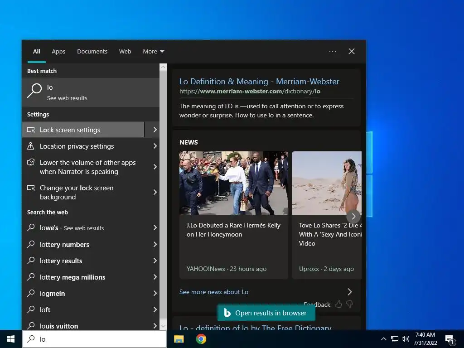Show hidden system tray icons
464x348 pixels.
pyautogui.click(x=383, y=339)
